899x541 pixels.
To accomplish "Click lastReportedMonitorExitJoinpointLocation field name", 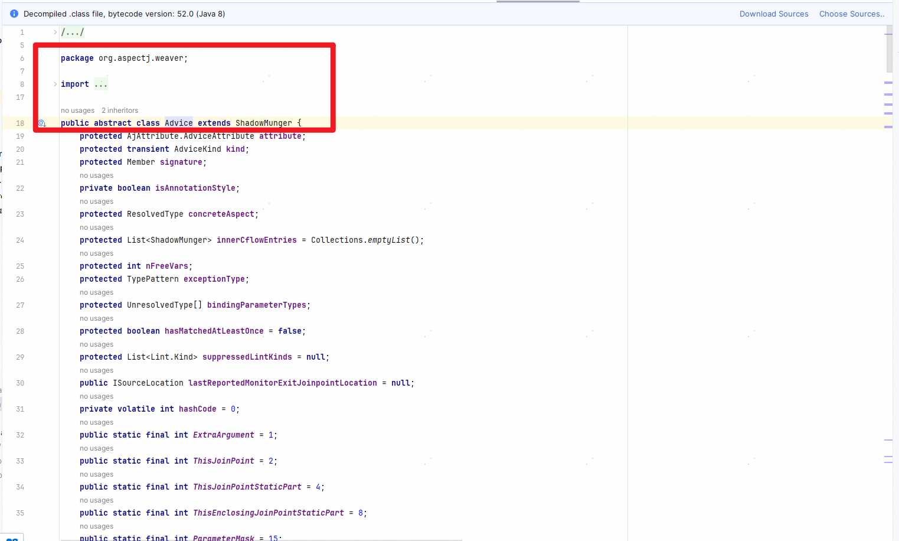I will pyautogui.click(x=283, y=383).
